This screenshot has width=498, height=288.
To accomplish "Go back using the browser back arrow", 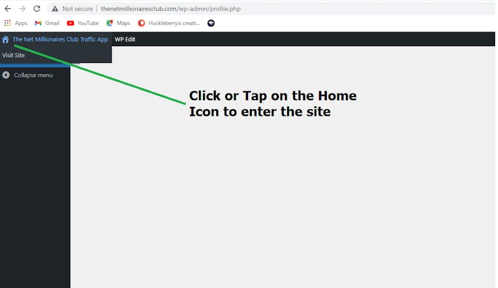I will click(x=8, y=8).
